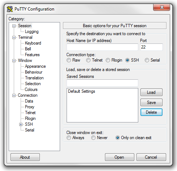Focus the Host Name input field

click(102, 47)
